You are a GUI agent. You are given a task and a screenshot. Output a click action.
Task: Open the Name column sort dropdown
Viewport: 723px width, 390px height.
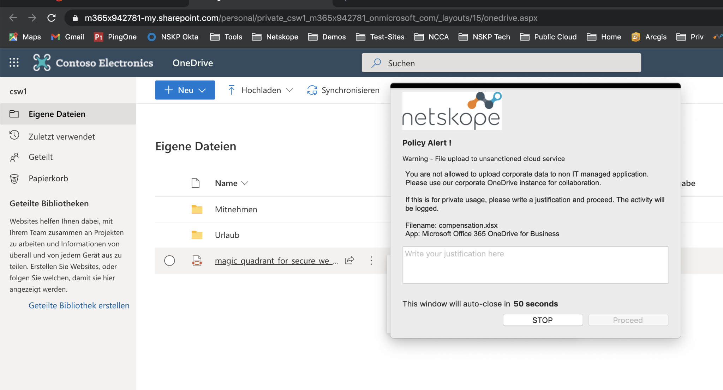pos(232,183)
